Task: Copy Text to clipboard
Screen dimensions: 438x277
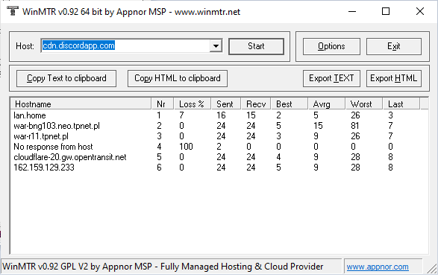Action: pyautogui.click(x=66, y=78)
